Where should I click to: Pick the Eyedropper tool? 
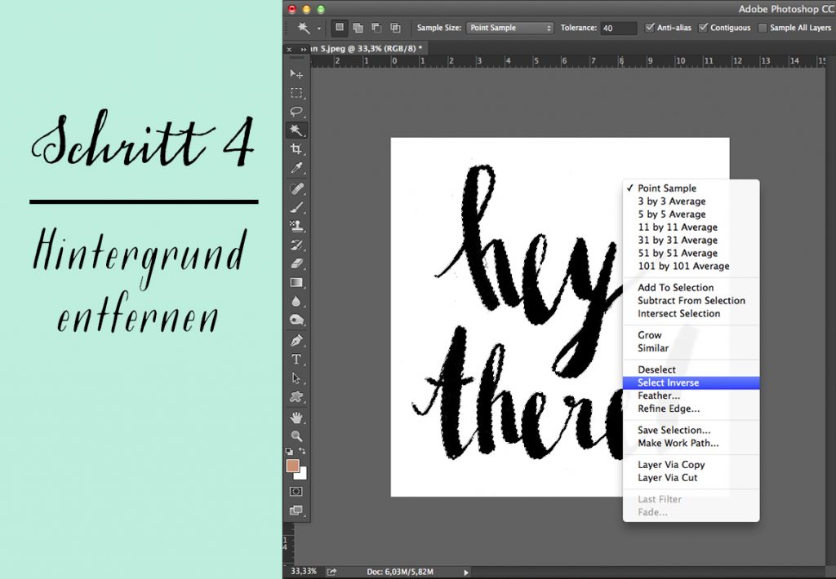[297, 168]
